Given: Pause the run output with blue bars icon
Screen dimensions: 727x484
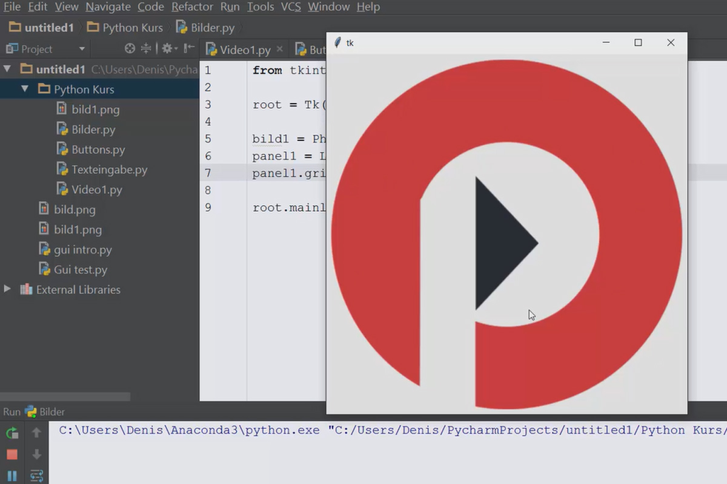Looking at the screenshot, I should click(12, 476).
